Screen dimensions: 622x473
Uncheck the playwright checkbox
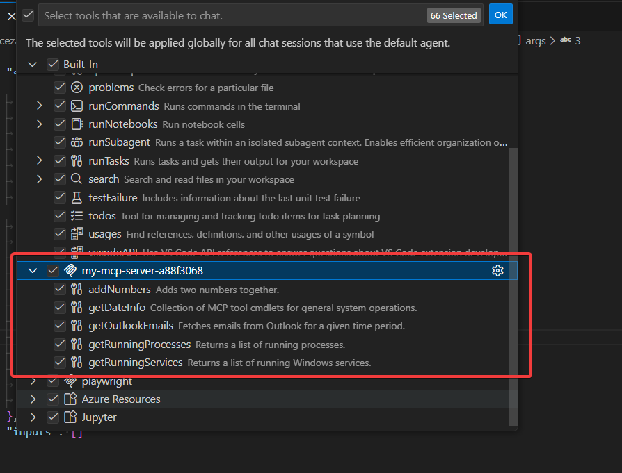(x=53, y=381)
